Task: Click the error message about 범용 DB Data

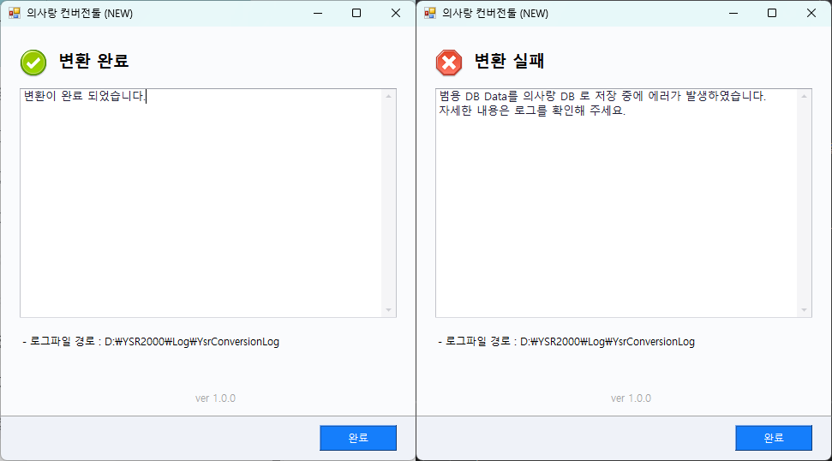Action: point(602,96)
